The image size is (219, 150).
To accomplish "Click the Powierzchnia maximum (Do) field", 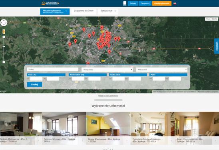I will point(94,79).
